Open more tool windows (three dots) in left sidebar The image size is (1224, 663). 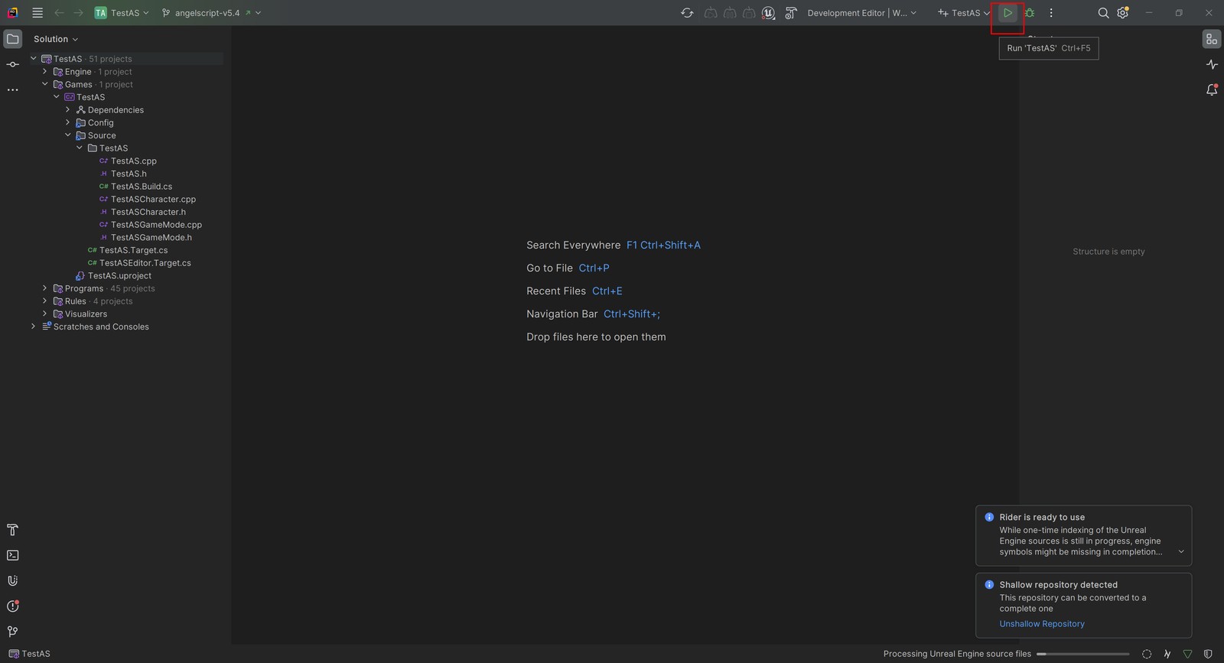pyautogui.click(x=13, y=89)
